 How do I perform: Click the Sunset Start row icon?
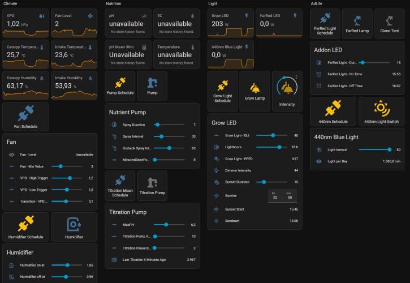pyautogui.click(x=217, y=209)
